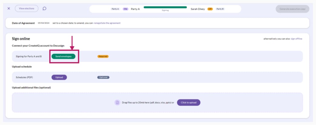Open the renegotiate the agreement link

click(x=107, y=23)
